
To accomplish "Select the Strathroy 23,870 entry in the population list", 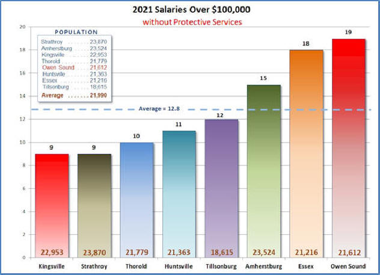I will coord(66,42).
